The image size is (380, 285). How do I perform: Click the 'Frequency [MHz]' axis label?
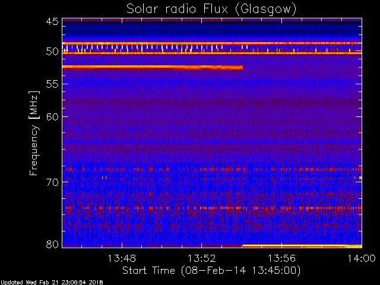click(x=34, y=133)
